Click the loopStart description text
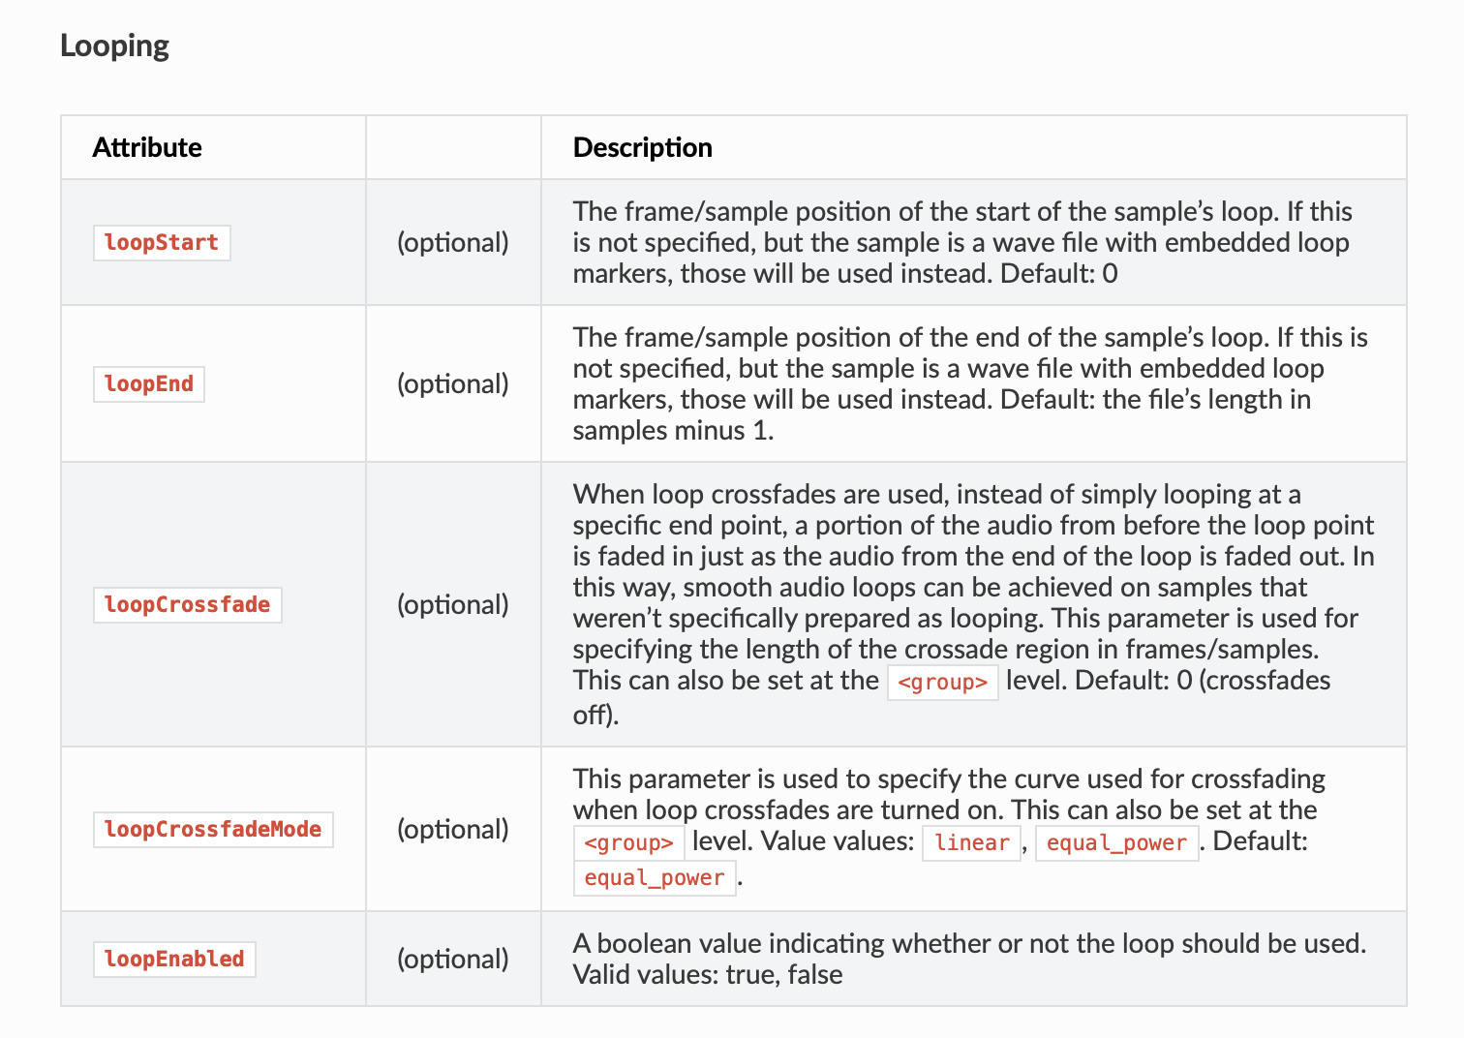 (x=962, y=242)
